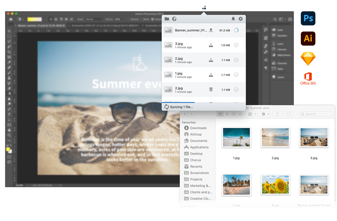Click the Office 365 icon

click(x=308, y=79)
